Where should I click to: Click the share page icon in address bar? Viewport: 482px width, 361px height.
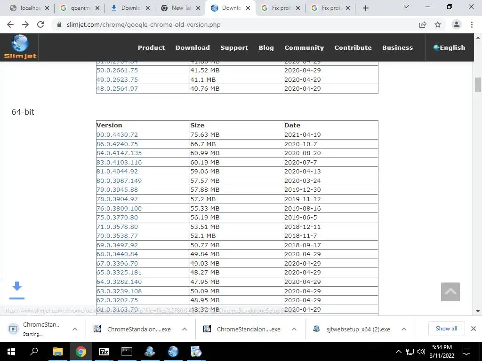click(x=423, y=25)
